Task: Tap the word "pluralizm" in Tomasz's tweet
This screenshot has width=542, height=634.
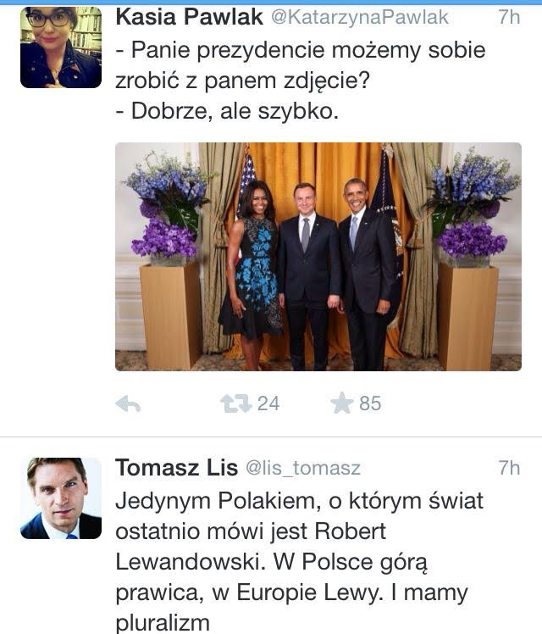Action: (163, 623)
